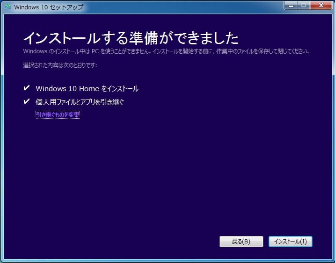The width and height of the screenshot is (335, 263).
Task: Click the Windows 10 セットアップ title text
Action: click(49, 7)
